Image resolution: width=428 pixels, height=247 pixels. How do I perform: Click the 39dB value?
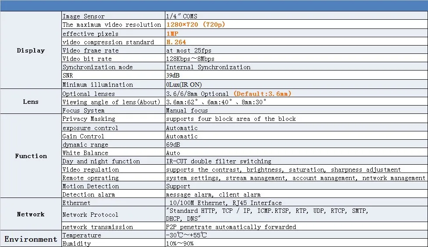tap(173, 75)
